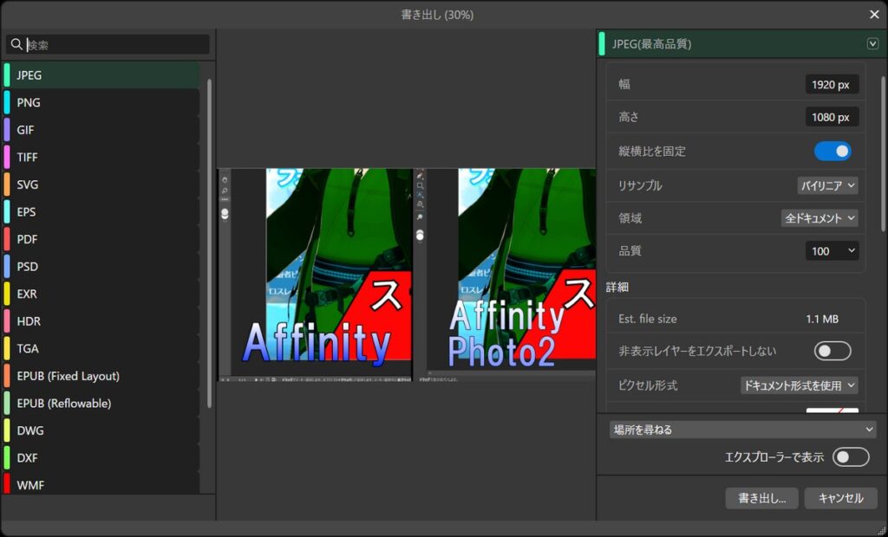This screenshot has height=537, width=888.
Task: Click the collapse icon beside JPEG(最高品質)
Action: pos(872,44)
